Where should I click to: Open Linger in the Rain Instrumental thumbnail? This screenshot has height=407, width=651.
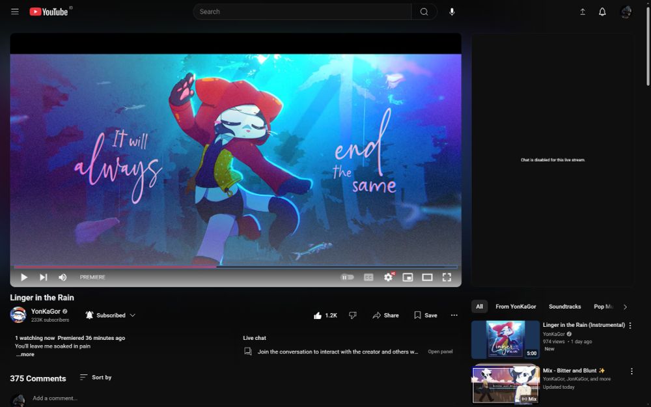point(505,339)
